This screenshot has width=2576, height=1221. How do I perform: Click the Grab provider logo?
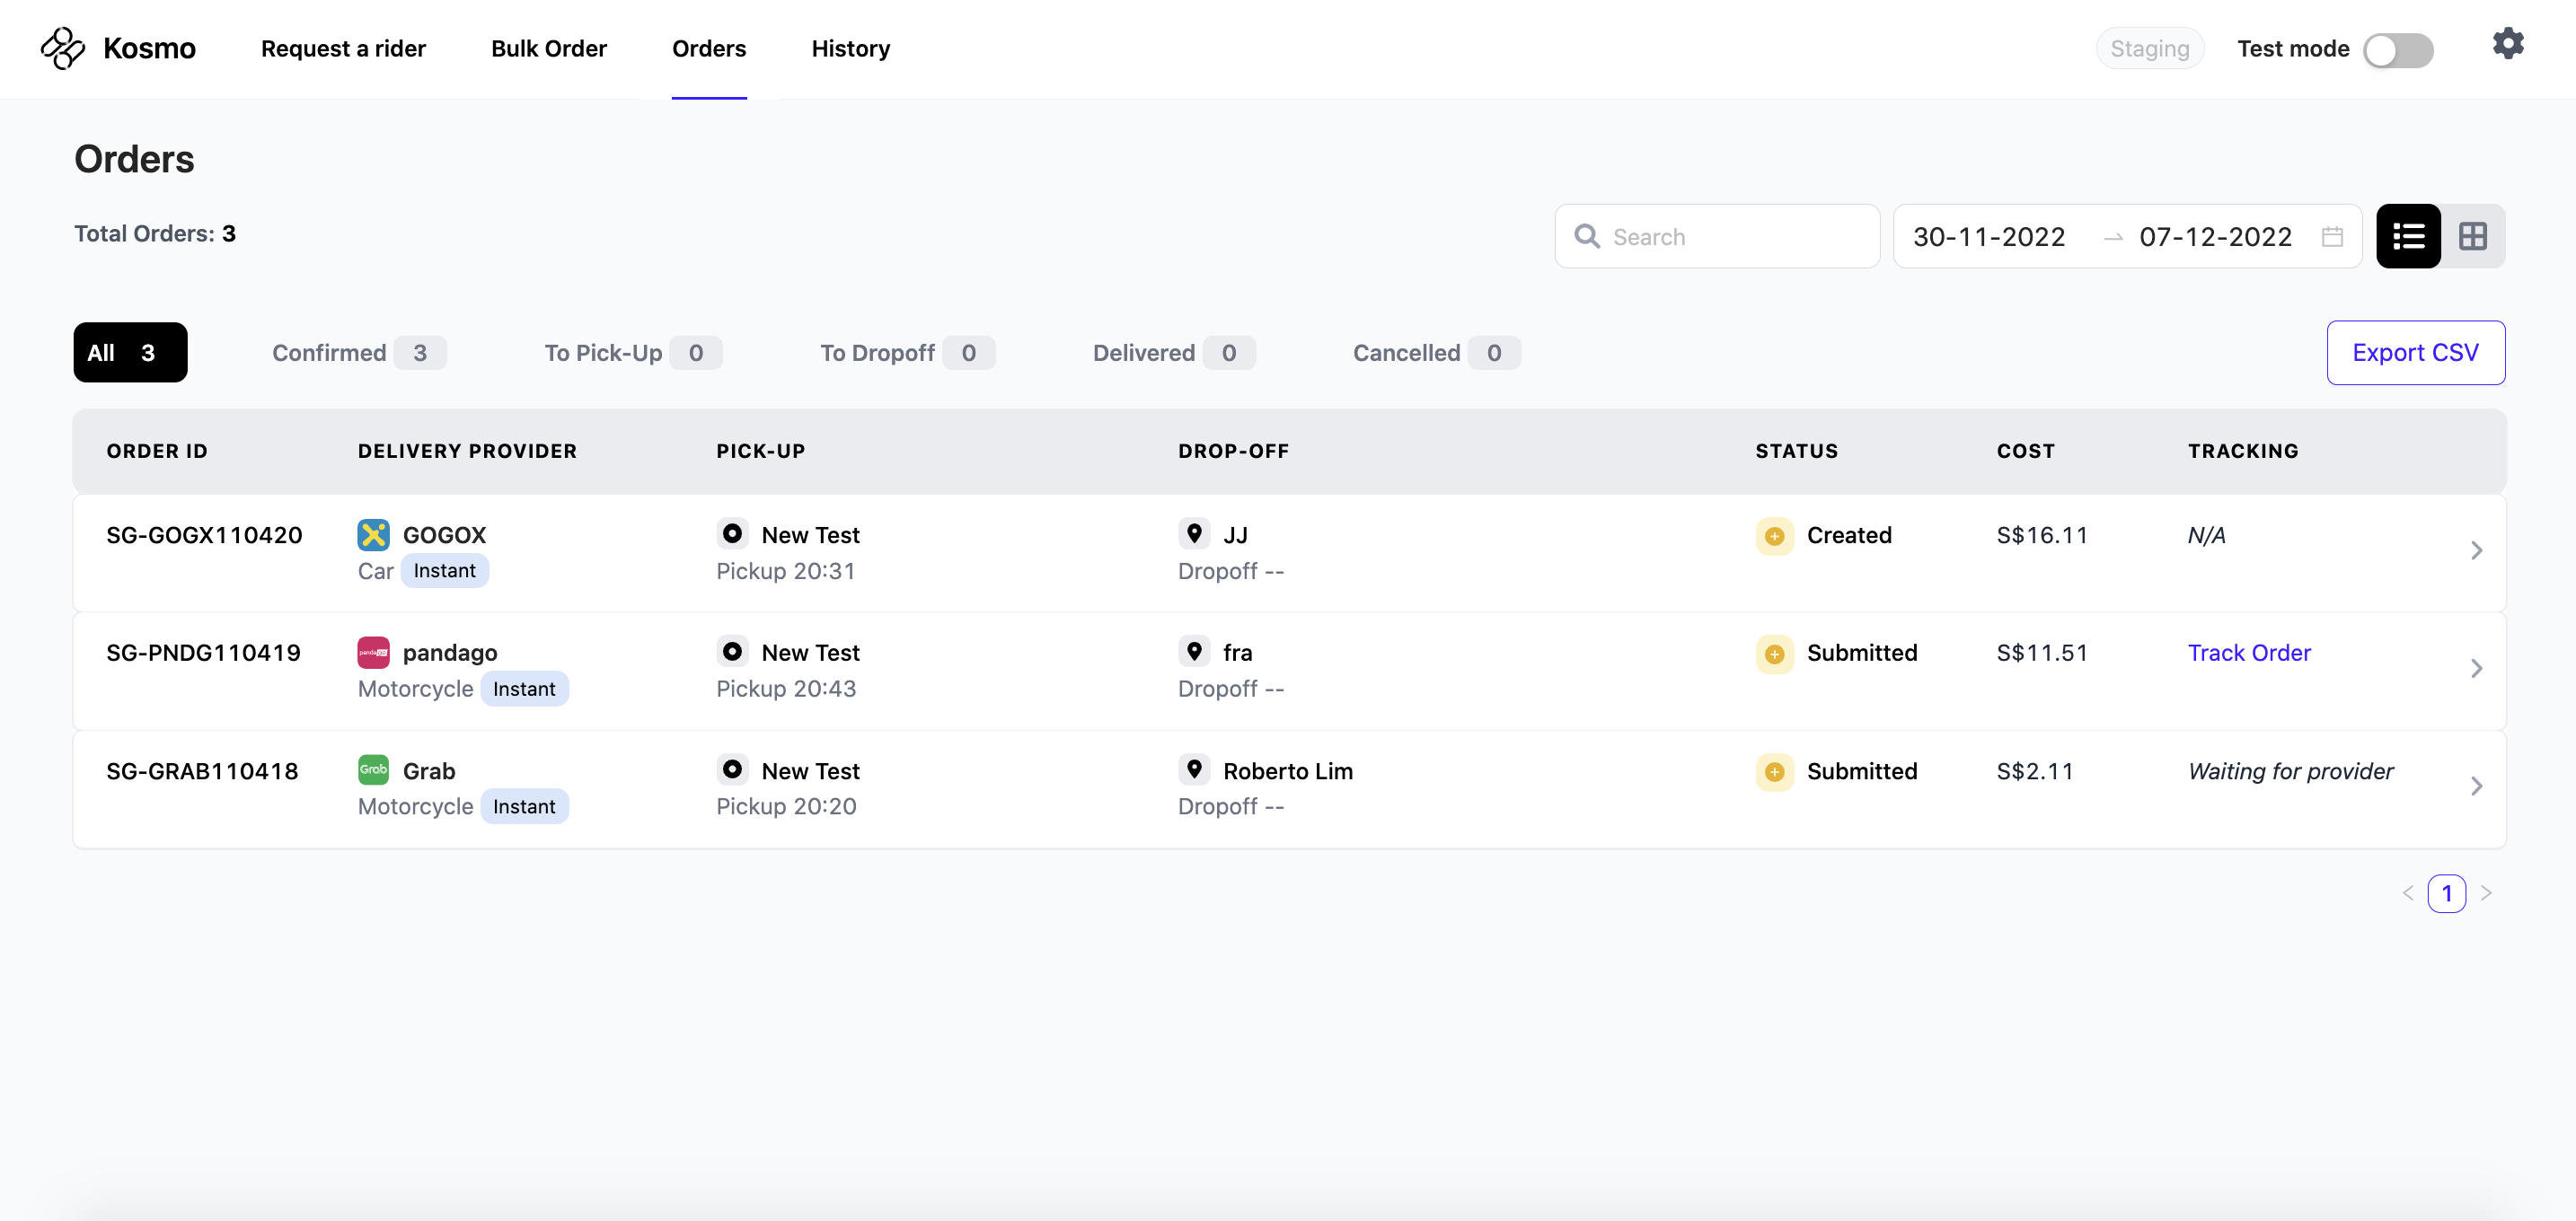point(373,770)
